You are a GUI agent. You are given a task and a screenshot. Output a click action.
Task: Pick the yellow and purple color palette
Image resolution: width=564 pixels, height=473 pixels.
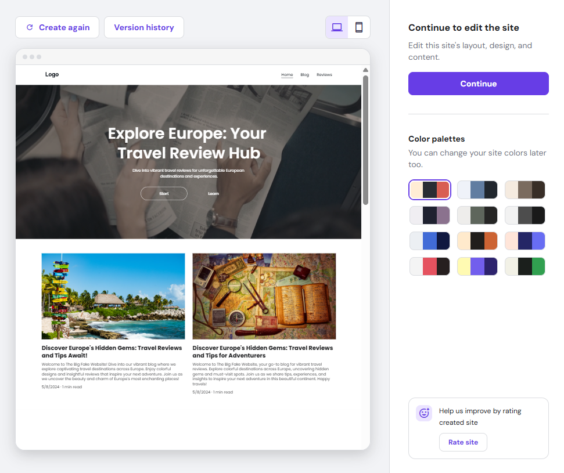pos(477,266)
